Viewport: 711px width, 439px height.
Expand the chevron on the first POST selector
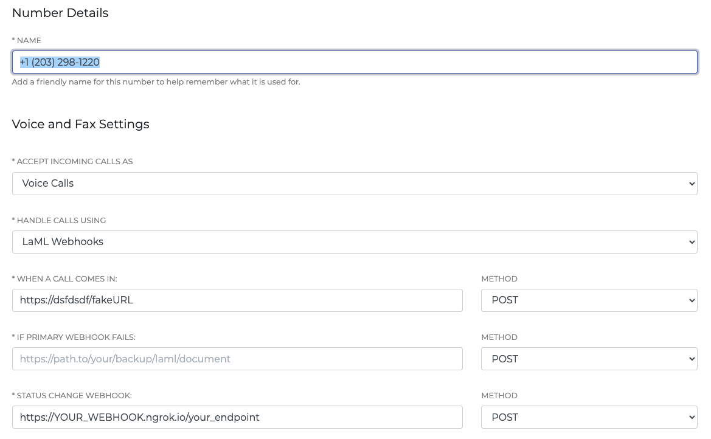coord(692,300)
